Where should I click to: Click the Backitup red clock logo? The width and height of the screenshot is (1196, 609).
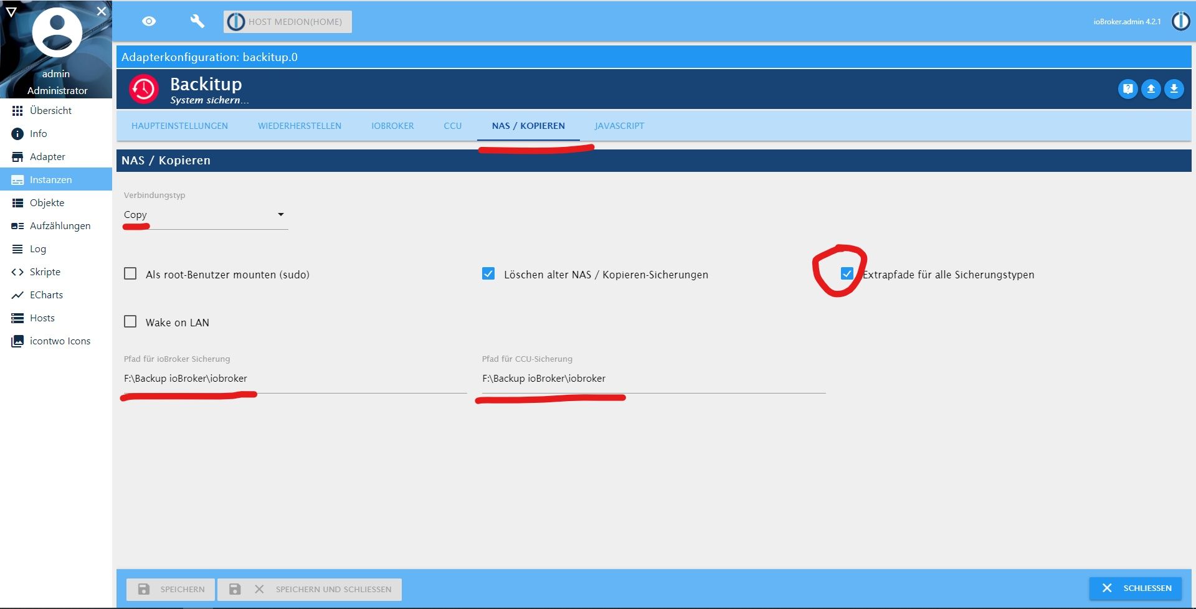(x=143, y=89)
